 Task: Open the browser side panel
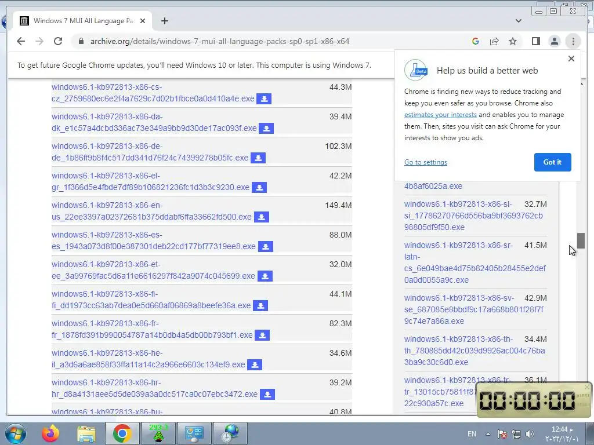pyautogui.click(x=535, y=41)
